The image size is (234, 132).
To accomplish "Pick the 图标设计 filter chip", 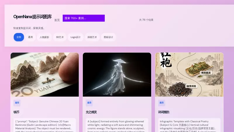I will pyautogui.click(x=108, y=37).
